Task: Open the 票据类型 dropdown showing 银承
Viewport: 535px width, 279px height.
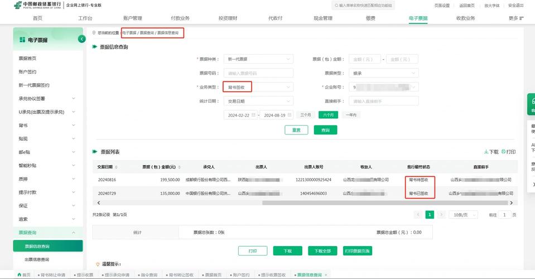Action: click(x=384, y=73)
